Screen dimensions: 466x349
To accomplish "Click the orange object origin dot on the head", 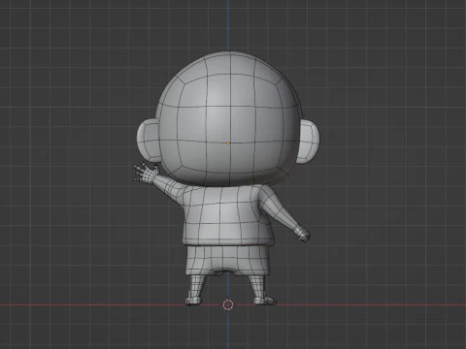I will click(x=228, y=143).
